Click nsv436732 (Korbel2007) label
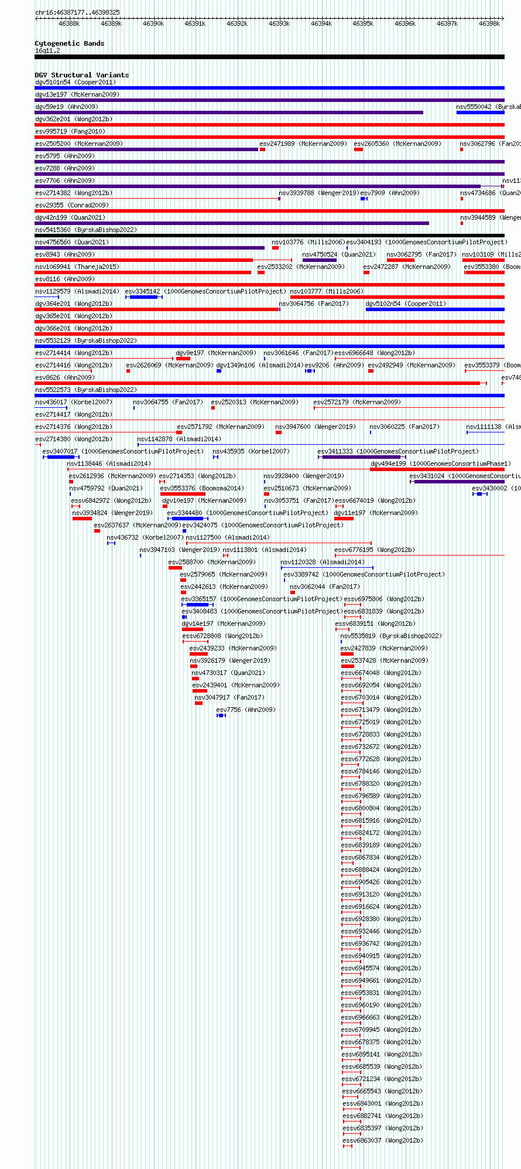This screenshot has width=521, height=1169. point(145,537)
